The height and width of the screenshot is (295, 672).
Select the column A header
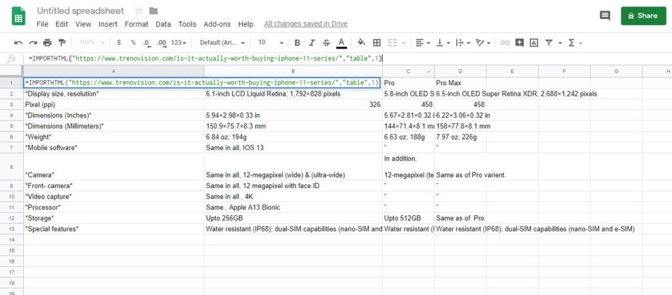[114, 71]
